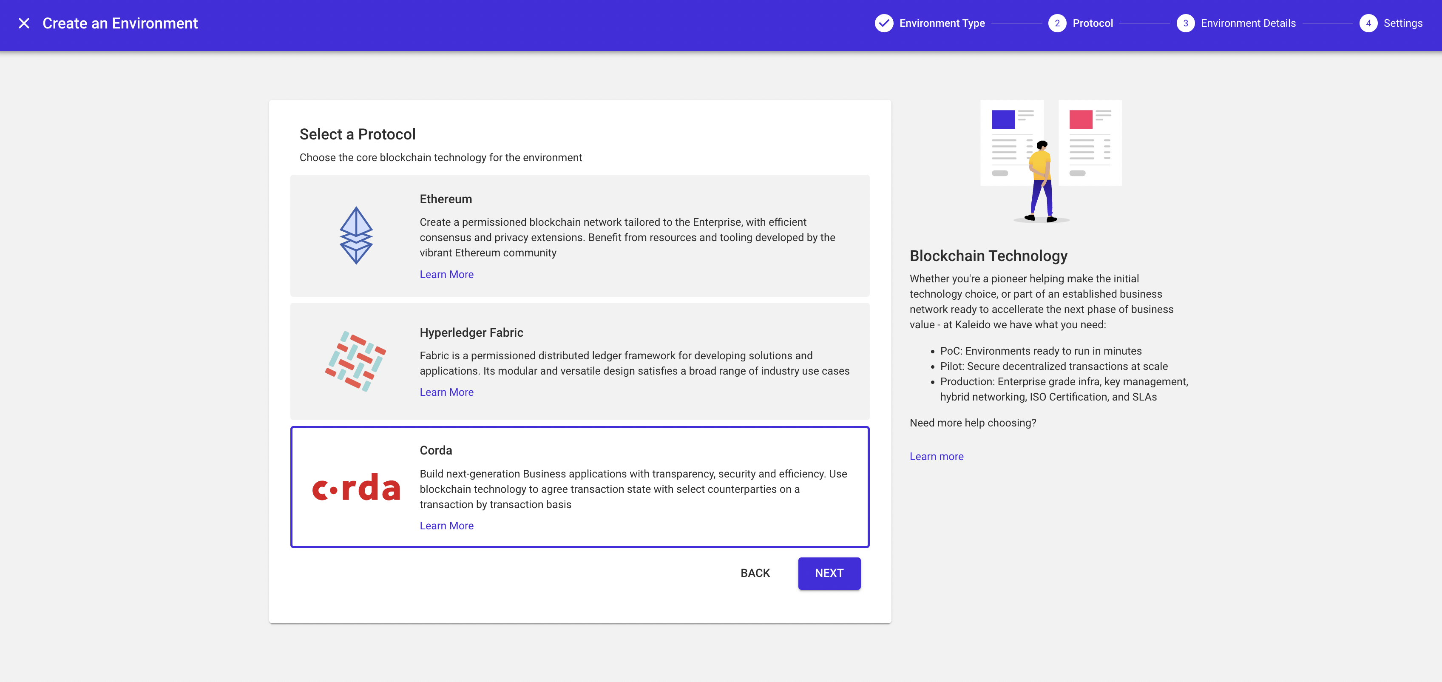Close the Create an Environment wizard
The image size is (1442, 682).
(x=23, y=23)
